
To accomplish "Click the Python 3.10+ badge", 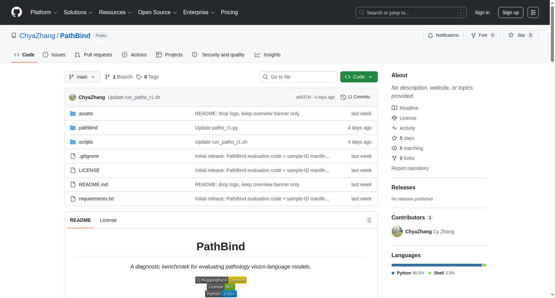I will [x=221, y=294].
